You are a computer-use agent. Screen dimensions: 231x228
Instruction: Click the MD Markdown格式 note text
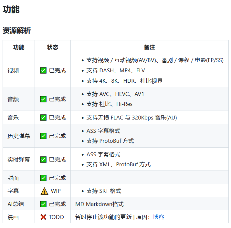[x=100, y=204]
